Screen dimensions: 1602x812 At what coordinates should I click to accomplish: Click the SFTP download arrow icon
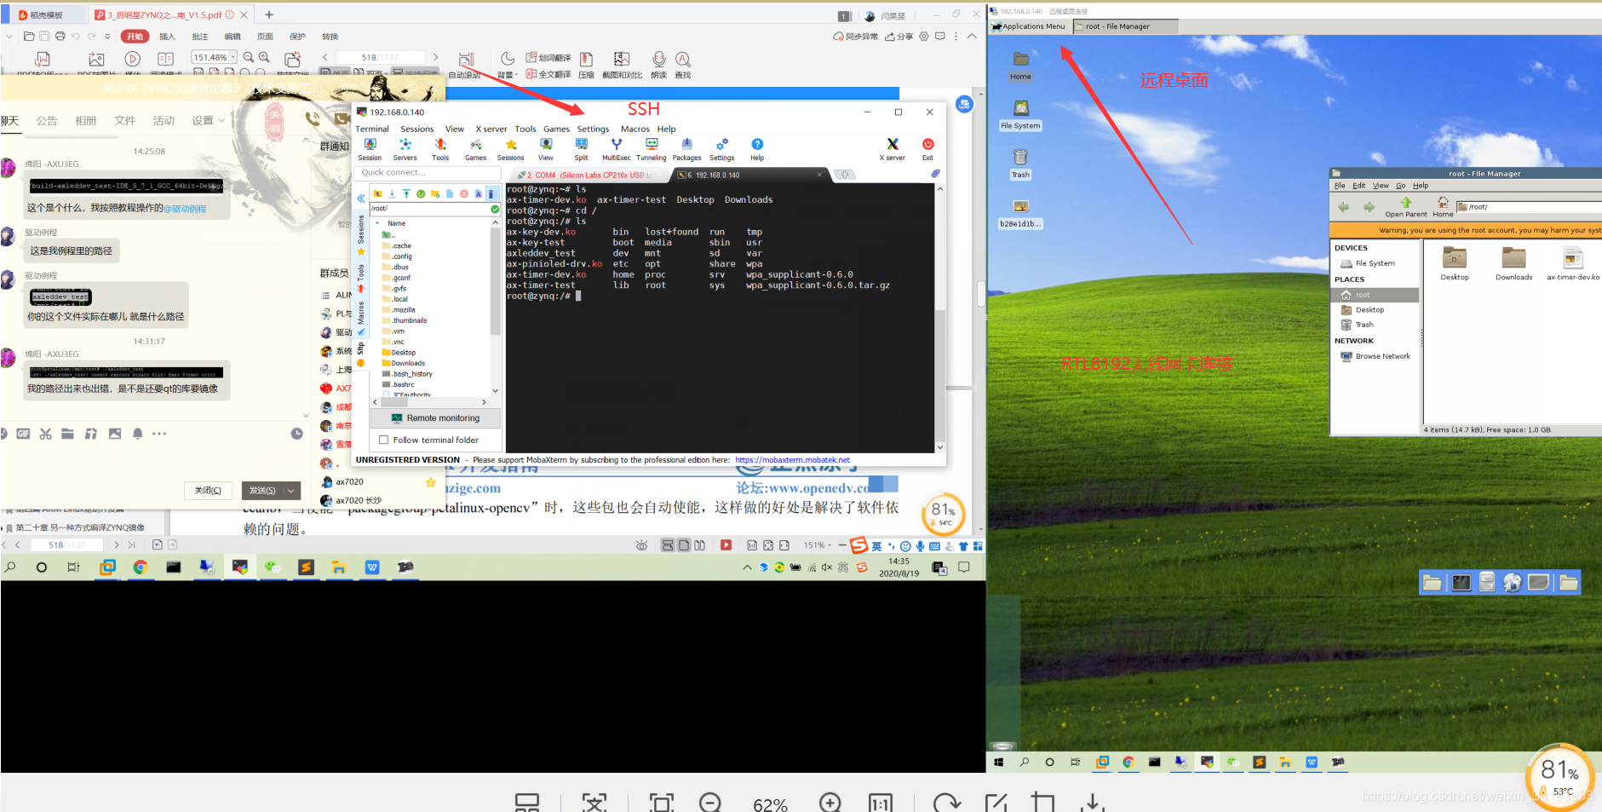click(392, 193)
